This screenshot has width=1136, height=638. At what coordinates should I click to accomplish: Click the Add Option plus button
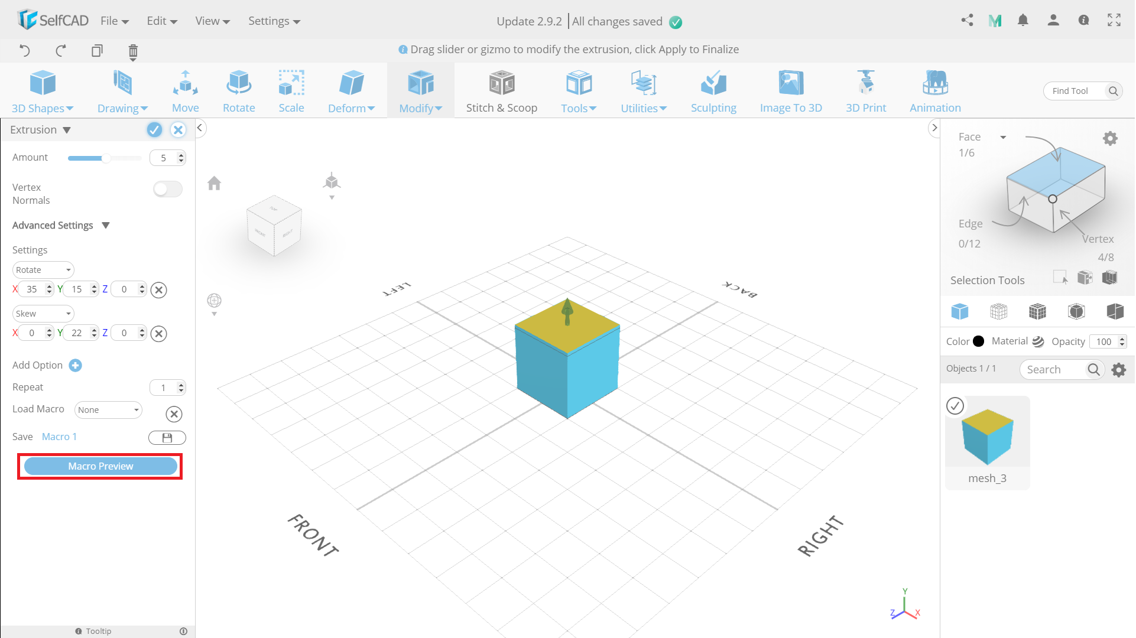75,366
